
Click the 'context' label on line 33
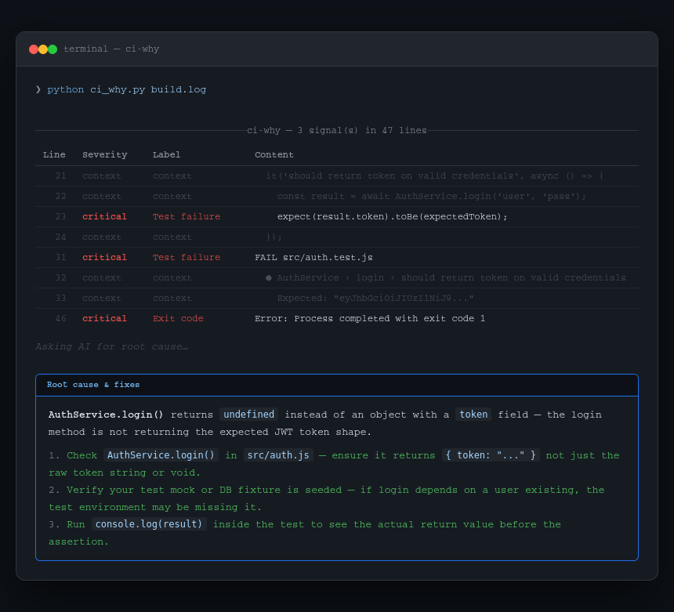tap(172, 299)
